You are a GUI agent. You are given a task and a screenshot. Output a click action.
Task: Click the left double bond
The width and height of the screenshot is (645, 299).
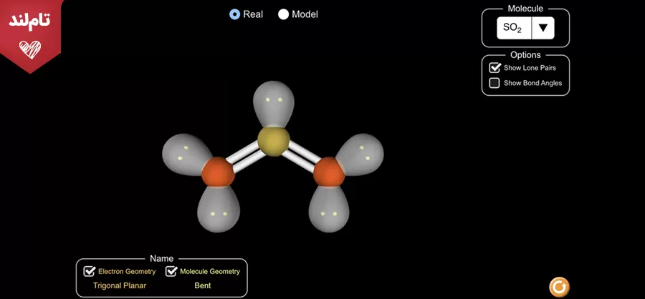pos(245,157)
